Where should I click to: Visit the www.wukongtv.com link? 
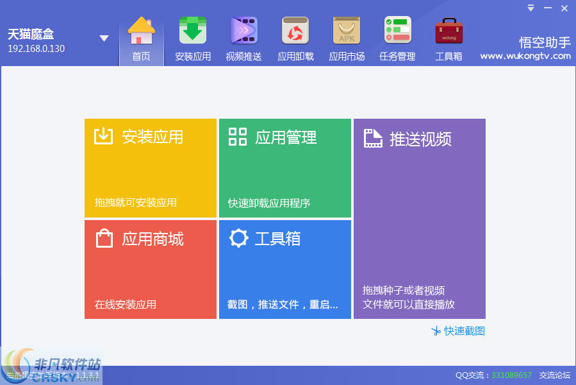(525, 56)
